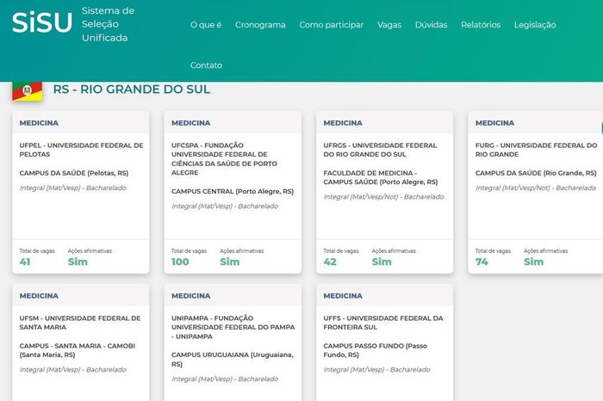
Task: Click the Rio Grande do Sul flag icon
Action: click(x=28, y=91)
